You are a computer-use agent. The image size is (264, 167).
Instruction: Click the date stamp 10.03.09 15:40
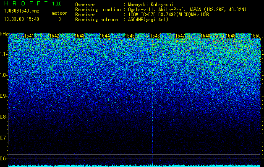21,19
